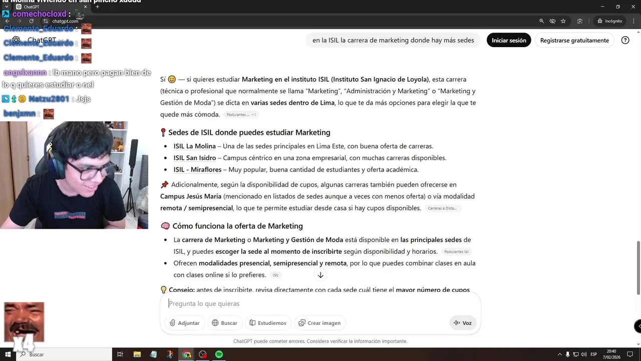641x361 pixels.
Task: Click Iniciar sesión button
Action: coord(509,40)
